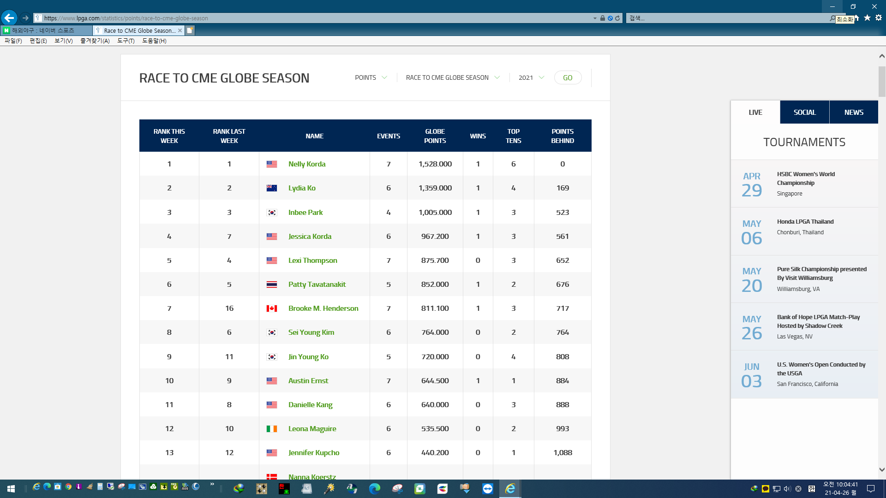Open the 보기(V) menu

pyautogui.click(x=64, y=41)
